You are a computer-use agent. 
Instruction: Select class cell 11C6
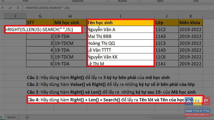coord(166,57)
